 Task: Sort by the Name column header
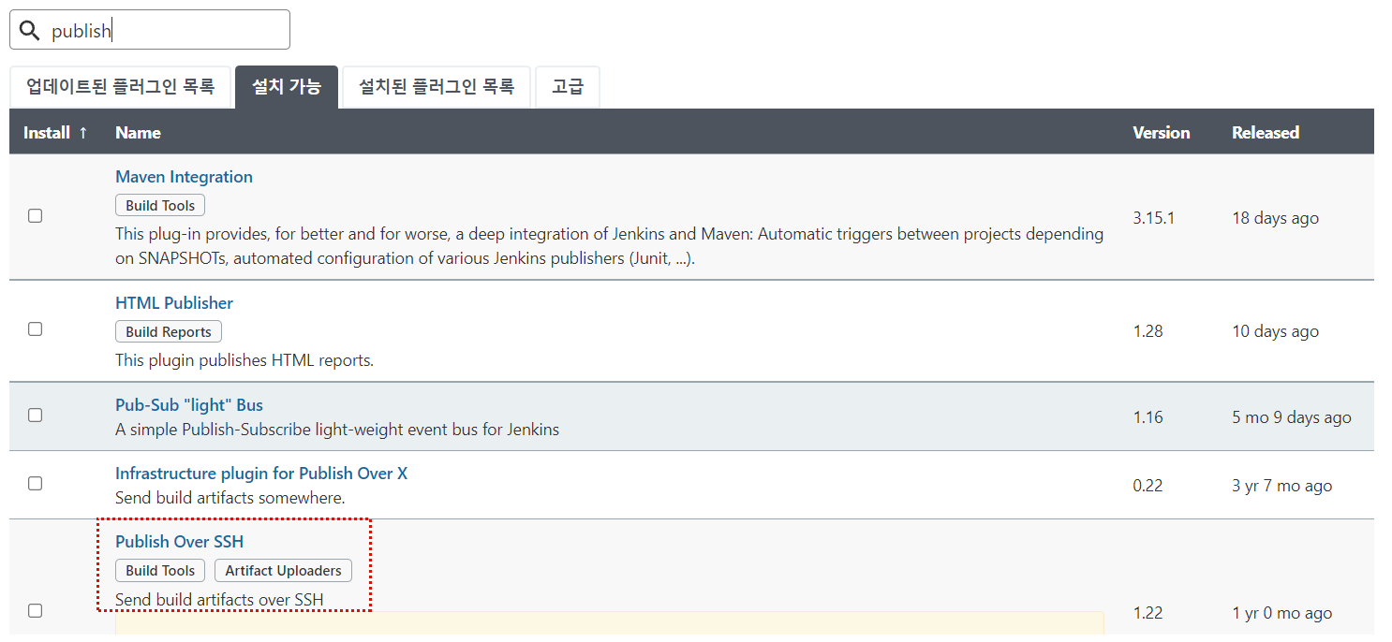pyautogui.click(x=138, y=133)
